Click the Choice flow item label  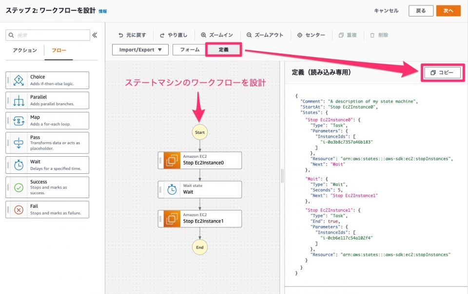[x=38, y=77]
